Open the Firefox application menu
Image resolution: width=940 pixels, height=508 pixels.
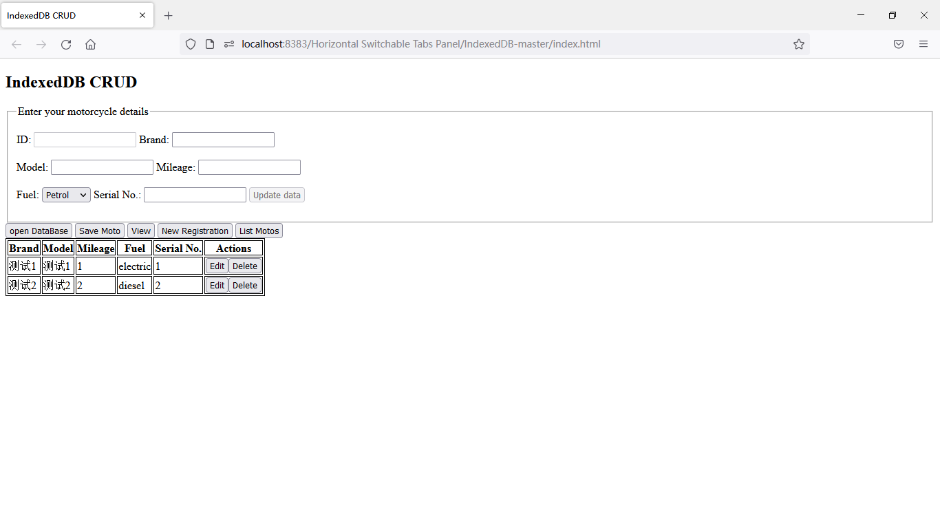[923, 44]
